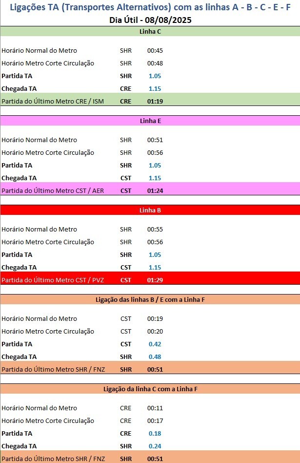Click the green Linha C section header
Screen dimensions: 300x463
point(150,32)
